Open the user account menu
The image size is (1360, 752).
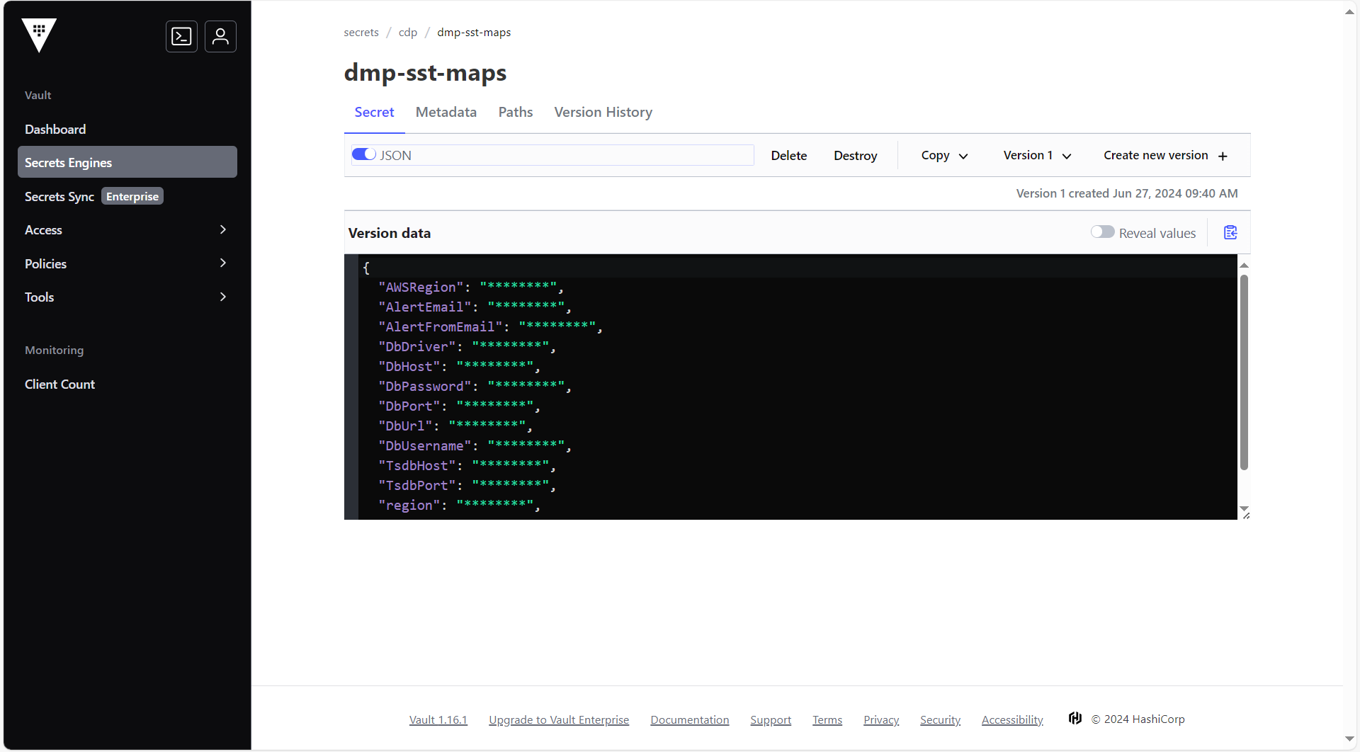[x=220, y=36]
